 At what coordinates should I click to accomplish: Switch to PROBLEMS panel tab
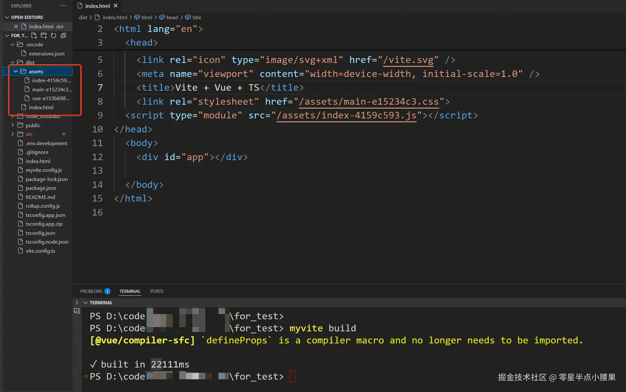(95, 291)
